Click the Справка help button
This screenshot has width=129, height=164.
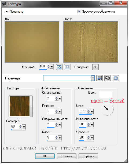coord(88,156)
